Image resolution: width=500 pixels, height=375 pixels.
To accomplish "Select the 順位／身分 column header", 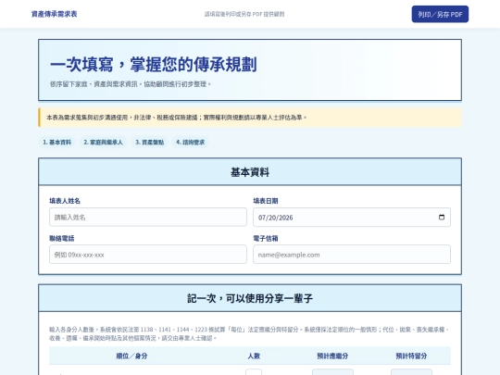I will 131,356.
